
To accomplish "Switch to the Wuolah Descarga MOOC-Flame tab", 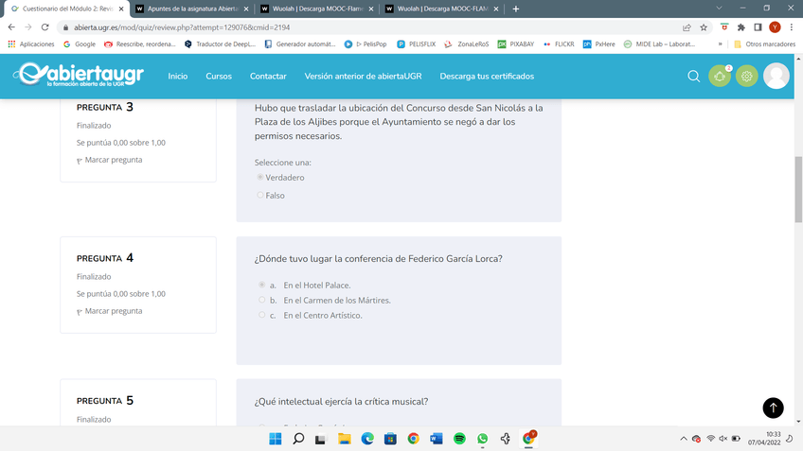I will coord(316,9).
